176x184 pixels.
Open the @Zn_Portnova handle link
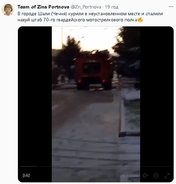[x=86, y=7]
